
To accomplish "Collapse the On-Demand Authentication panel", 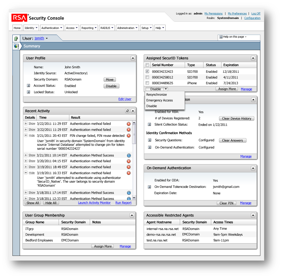I will 253,168.
